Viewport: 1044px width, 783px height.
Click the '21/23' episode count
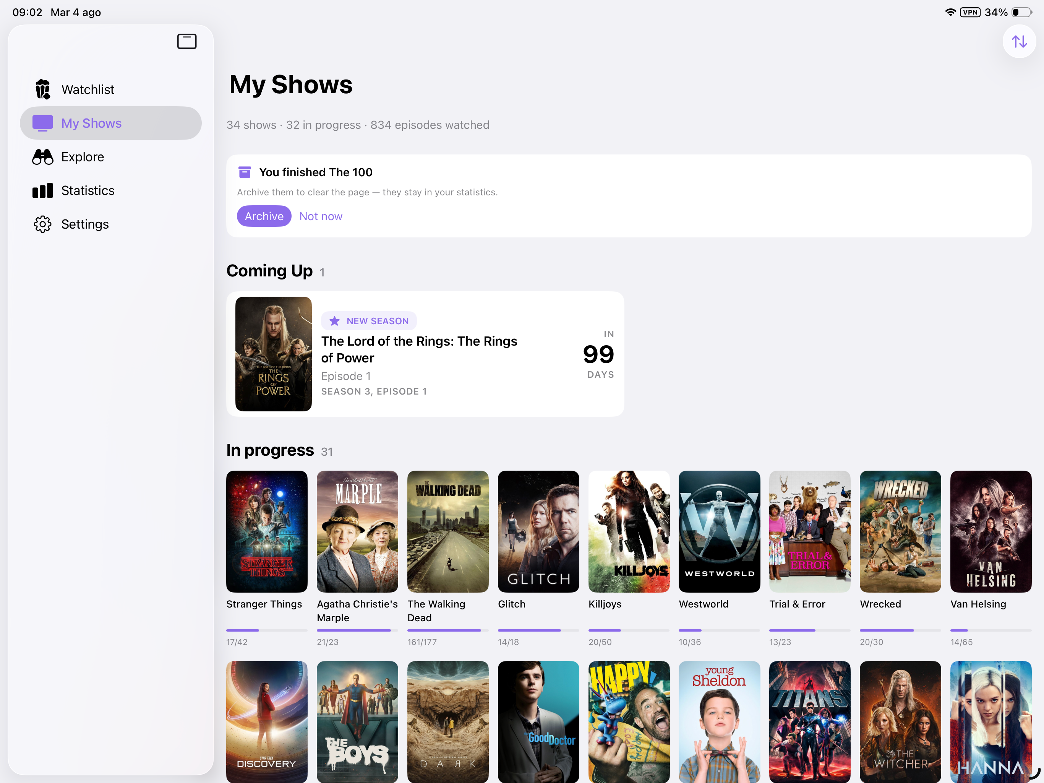[327, 642]
